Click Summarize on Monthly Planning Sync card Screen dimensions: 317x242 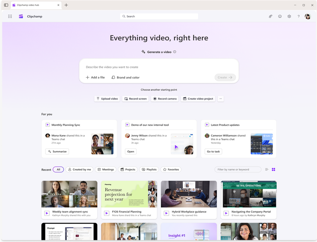pos(57,151)
